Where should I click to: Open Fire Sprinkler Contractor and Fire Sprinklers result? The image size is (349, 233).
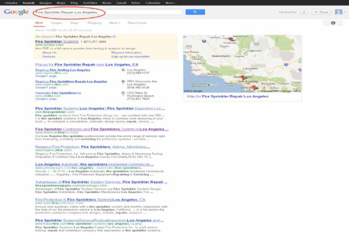pos(102,129)
